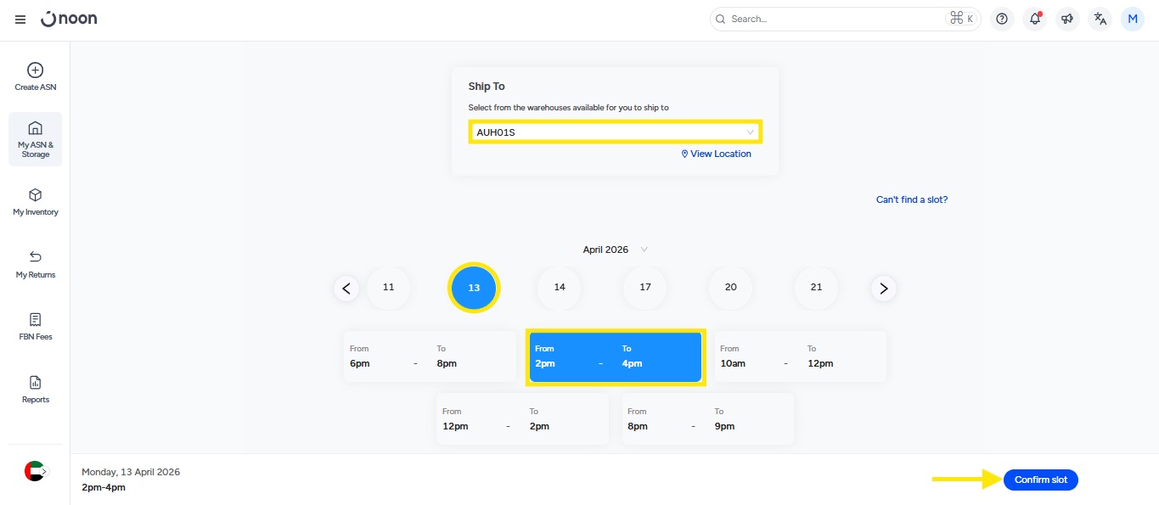This screenshot has height=505, width=1159.
Task: Click the Create ASN plus icon
Action: click(35, 70)
